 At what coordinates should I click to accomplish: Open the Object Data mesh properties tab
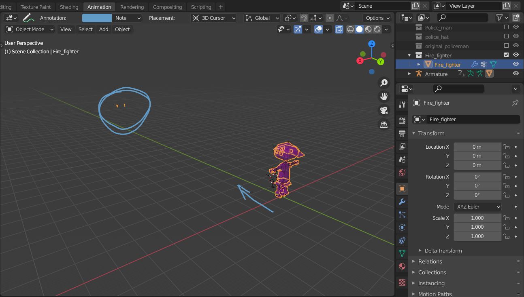tap(402, 253)
